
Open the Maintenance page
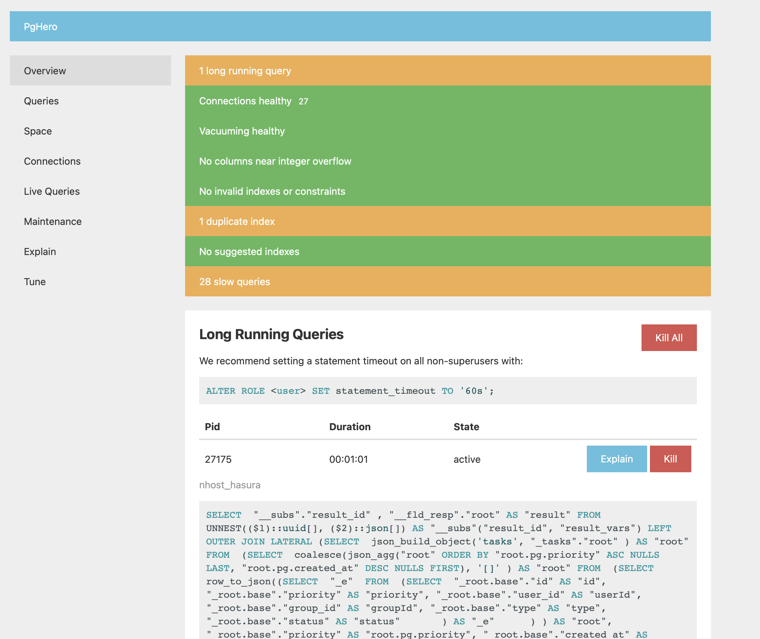click(53, 221)
